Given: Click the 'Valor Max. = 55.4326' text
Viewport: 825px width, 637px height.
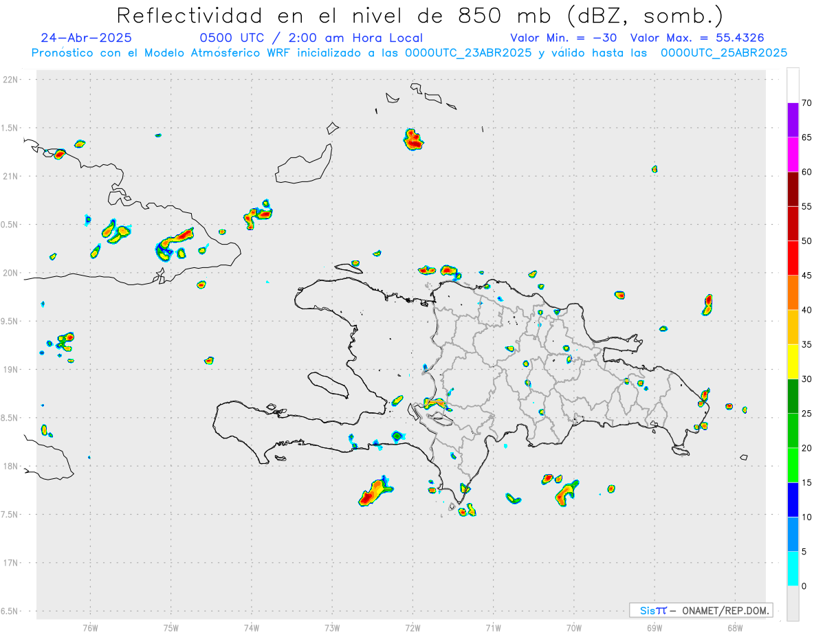Looking at the screenshot, I should (x=697, y=38).
